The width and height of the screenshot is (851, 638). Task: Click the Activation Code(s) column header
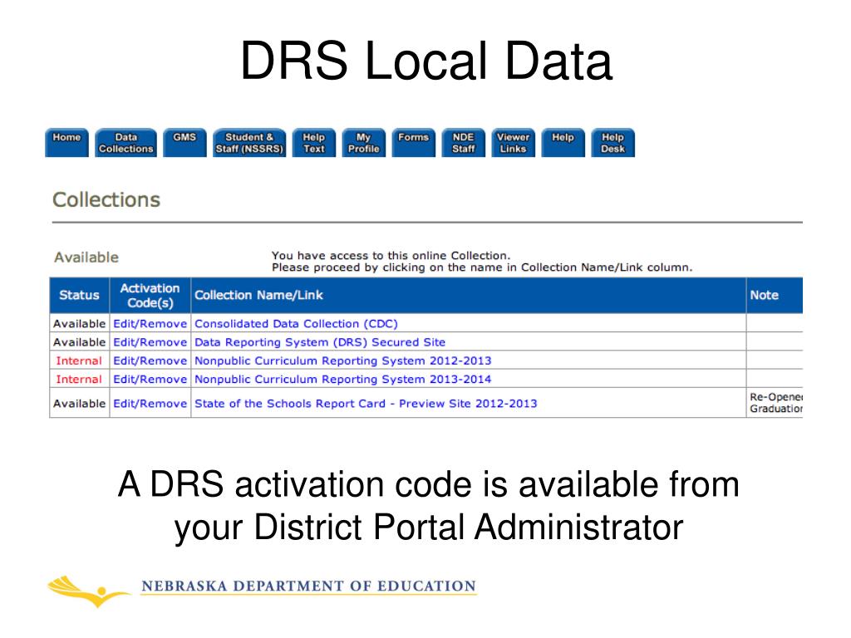tap(150, 295)
